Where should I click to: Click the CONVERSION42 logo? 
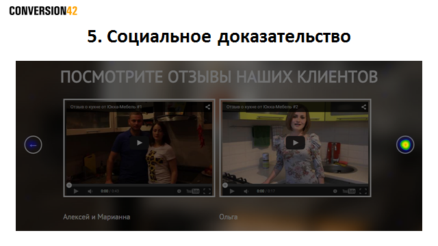43,11
